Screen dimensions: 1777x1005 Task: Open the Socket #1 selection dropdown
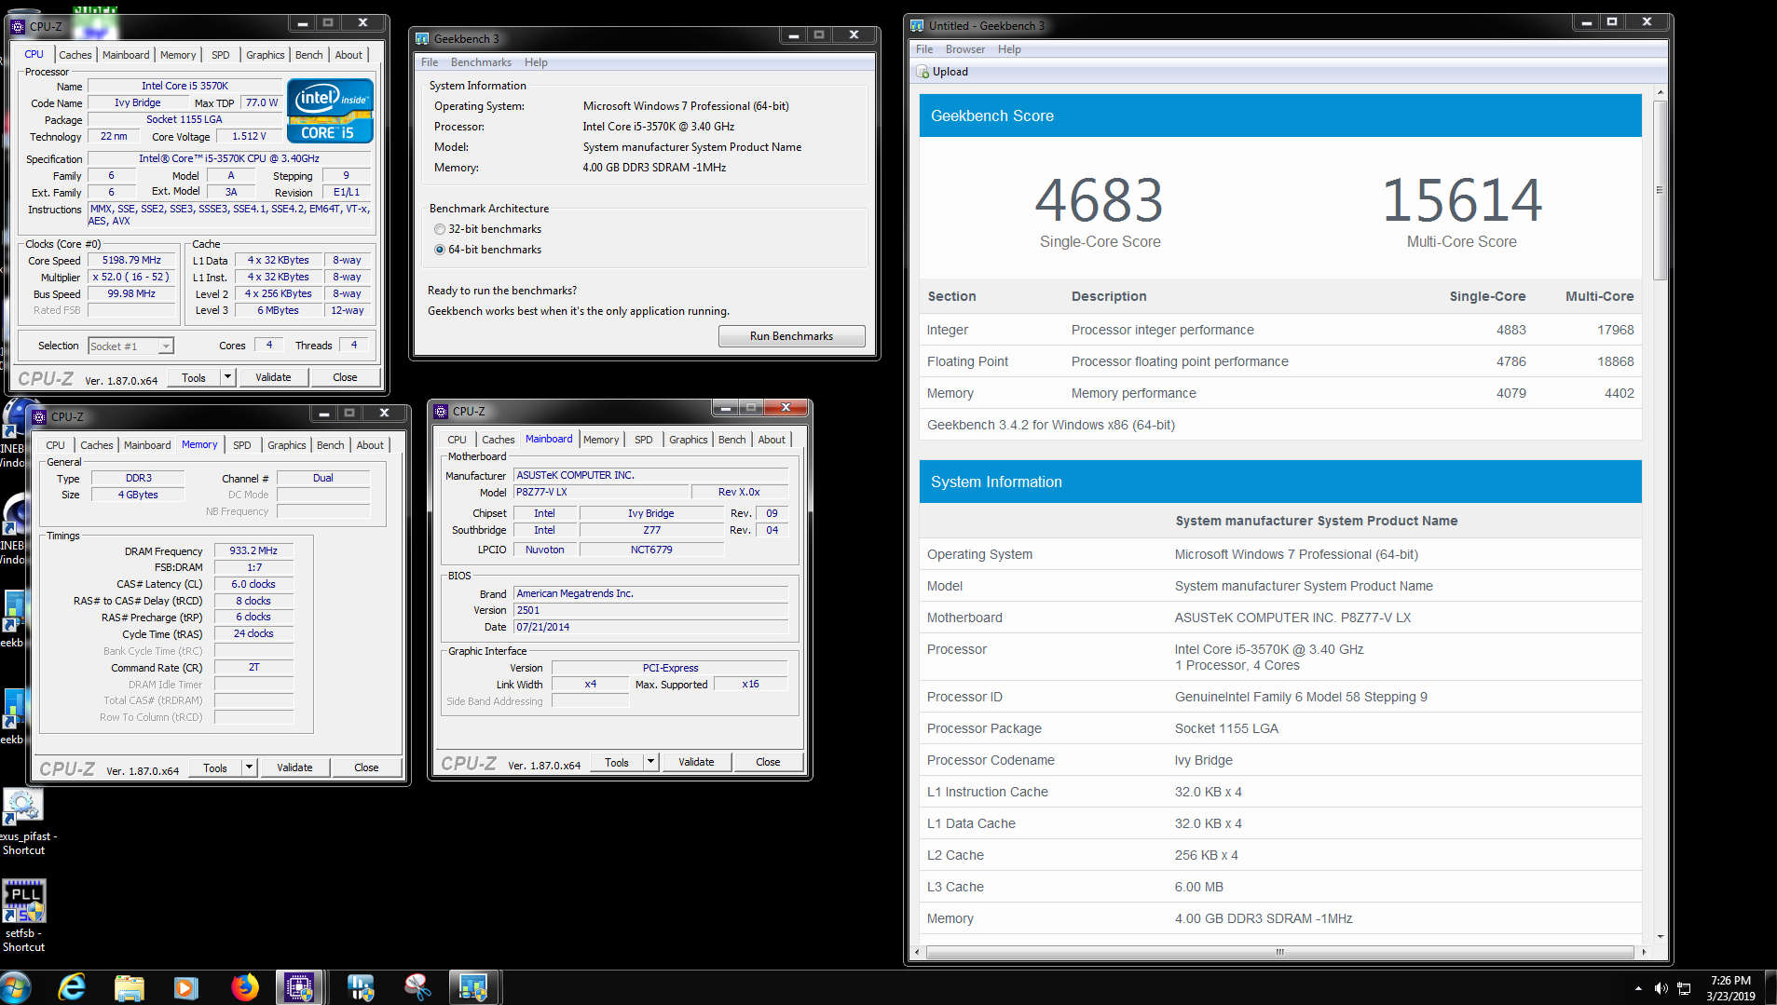[x=130, y=346]
